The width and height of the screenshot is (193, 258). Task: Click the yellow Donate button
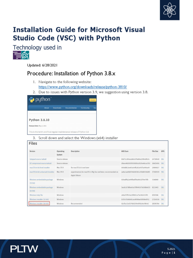click(x=92, y=100)
